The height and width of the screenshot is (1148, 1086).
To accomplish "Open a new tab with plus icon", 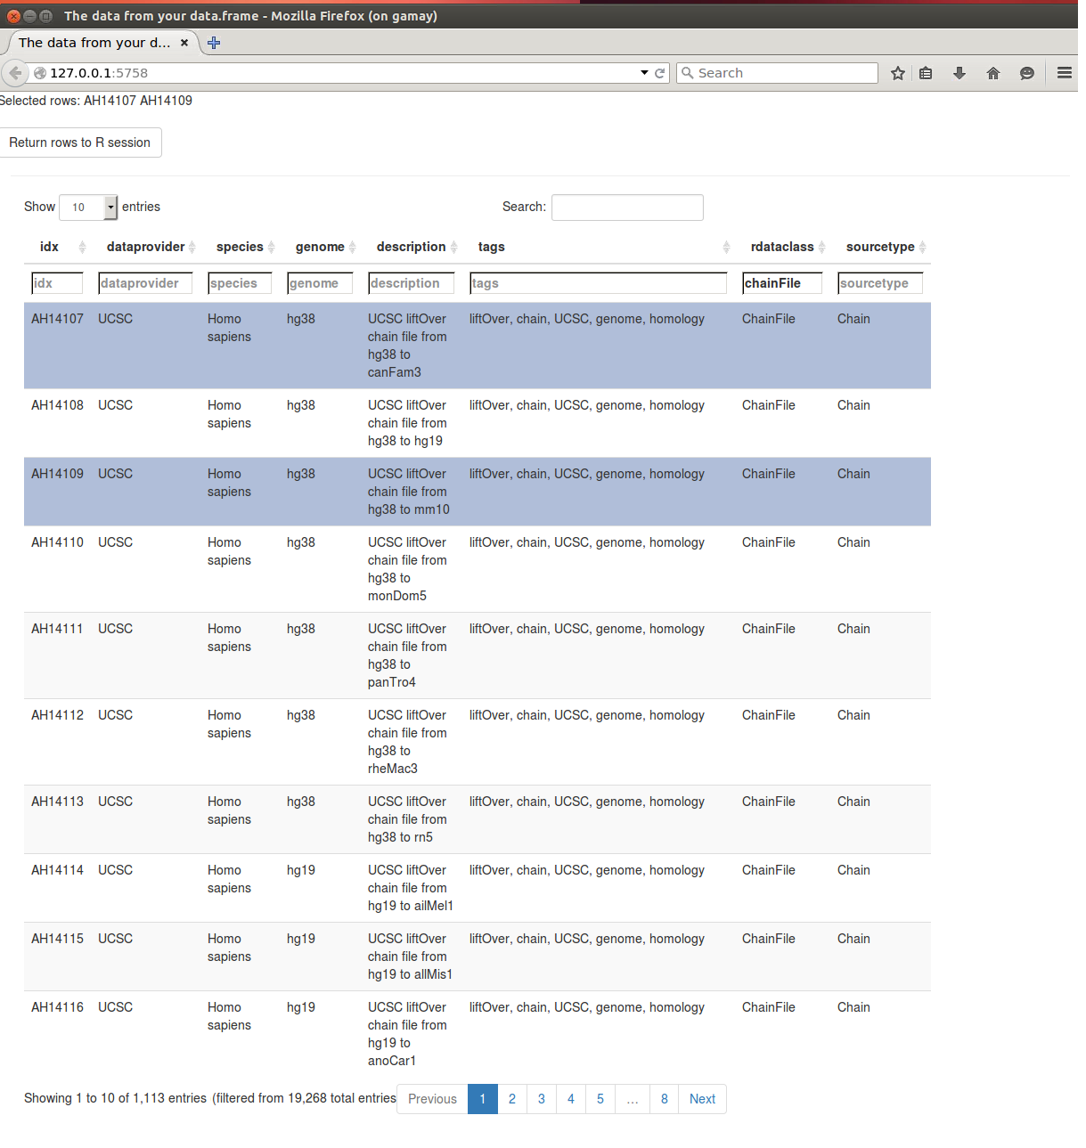I will click(214, 43).
